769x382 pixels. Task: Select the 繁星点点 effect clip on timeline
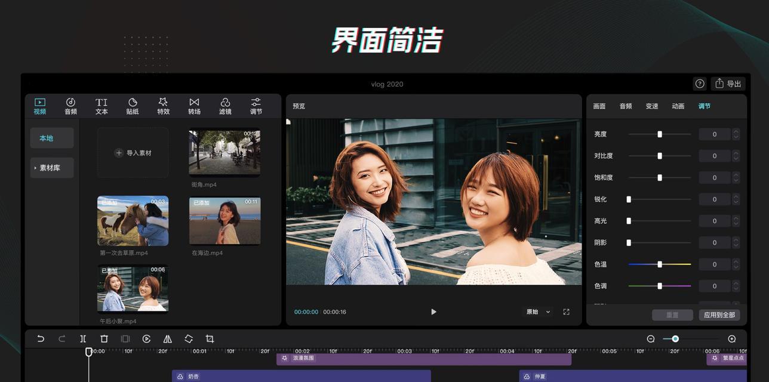pos(727,359)
